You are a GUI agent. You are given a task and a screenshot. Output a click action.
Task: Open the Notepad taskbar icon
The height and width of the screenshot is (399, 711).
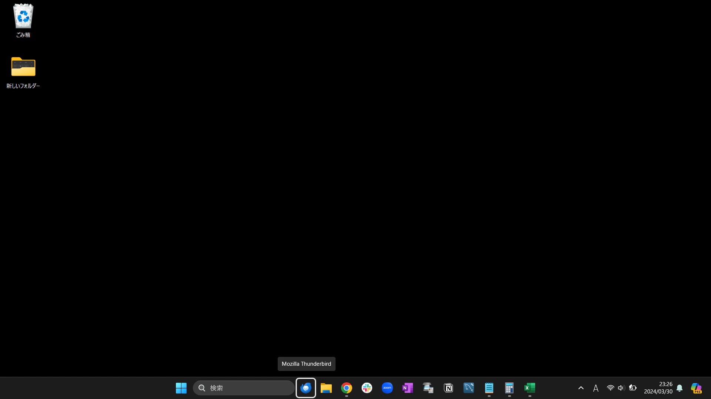click(x=489, y=388)
